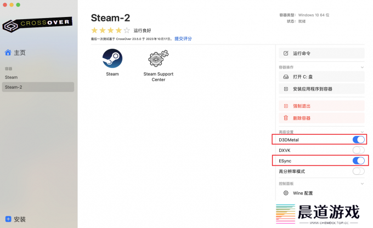Turn off the ESync switch
373x228 pixels.
pyautogui.click(x=359, y=161)
